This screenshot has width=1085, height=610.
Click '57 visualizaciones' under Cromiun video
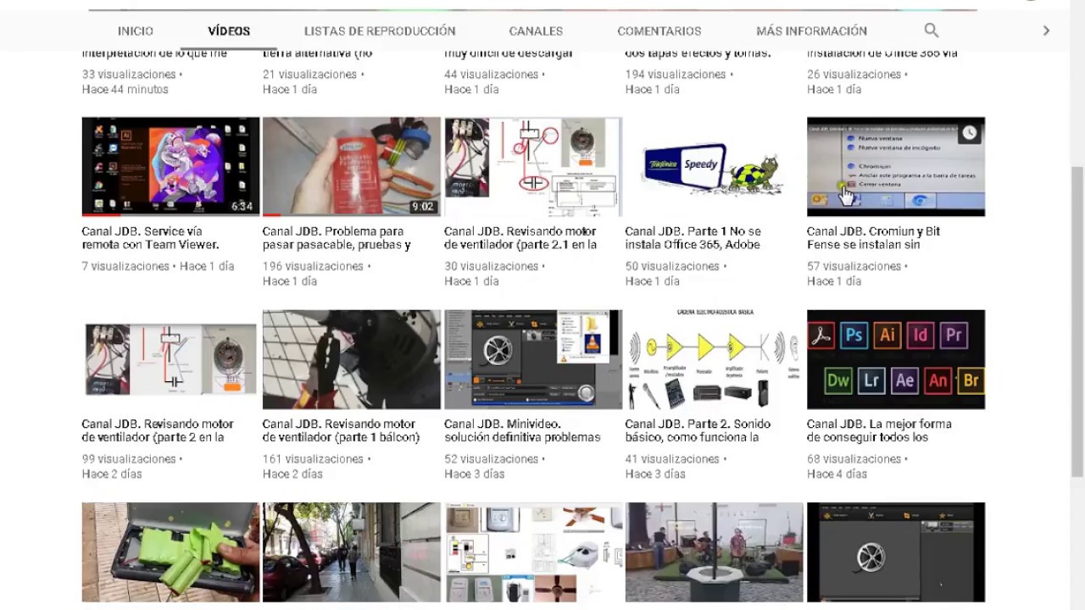[x=854, y=266]
